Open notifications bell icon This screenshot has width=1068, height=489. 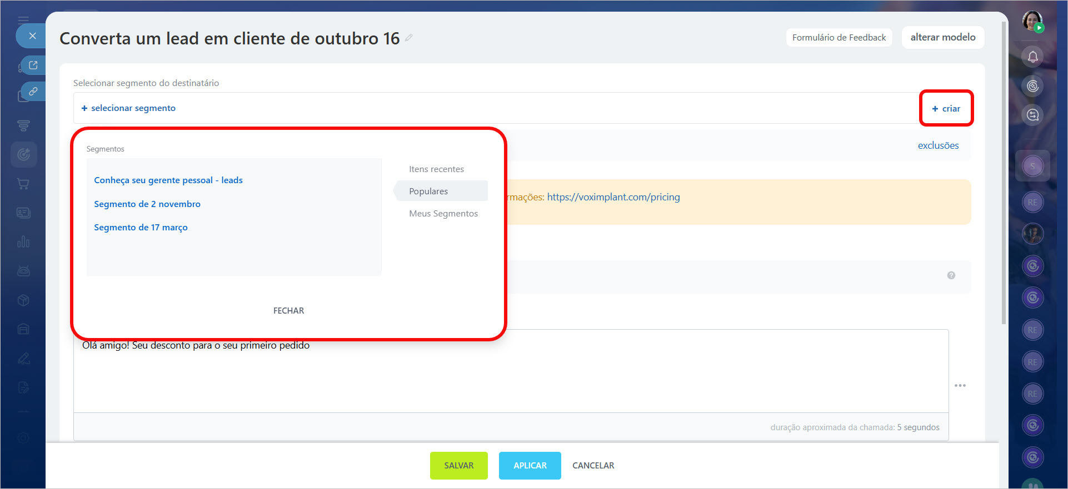[x=1032, y=57]
